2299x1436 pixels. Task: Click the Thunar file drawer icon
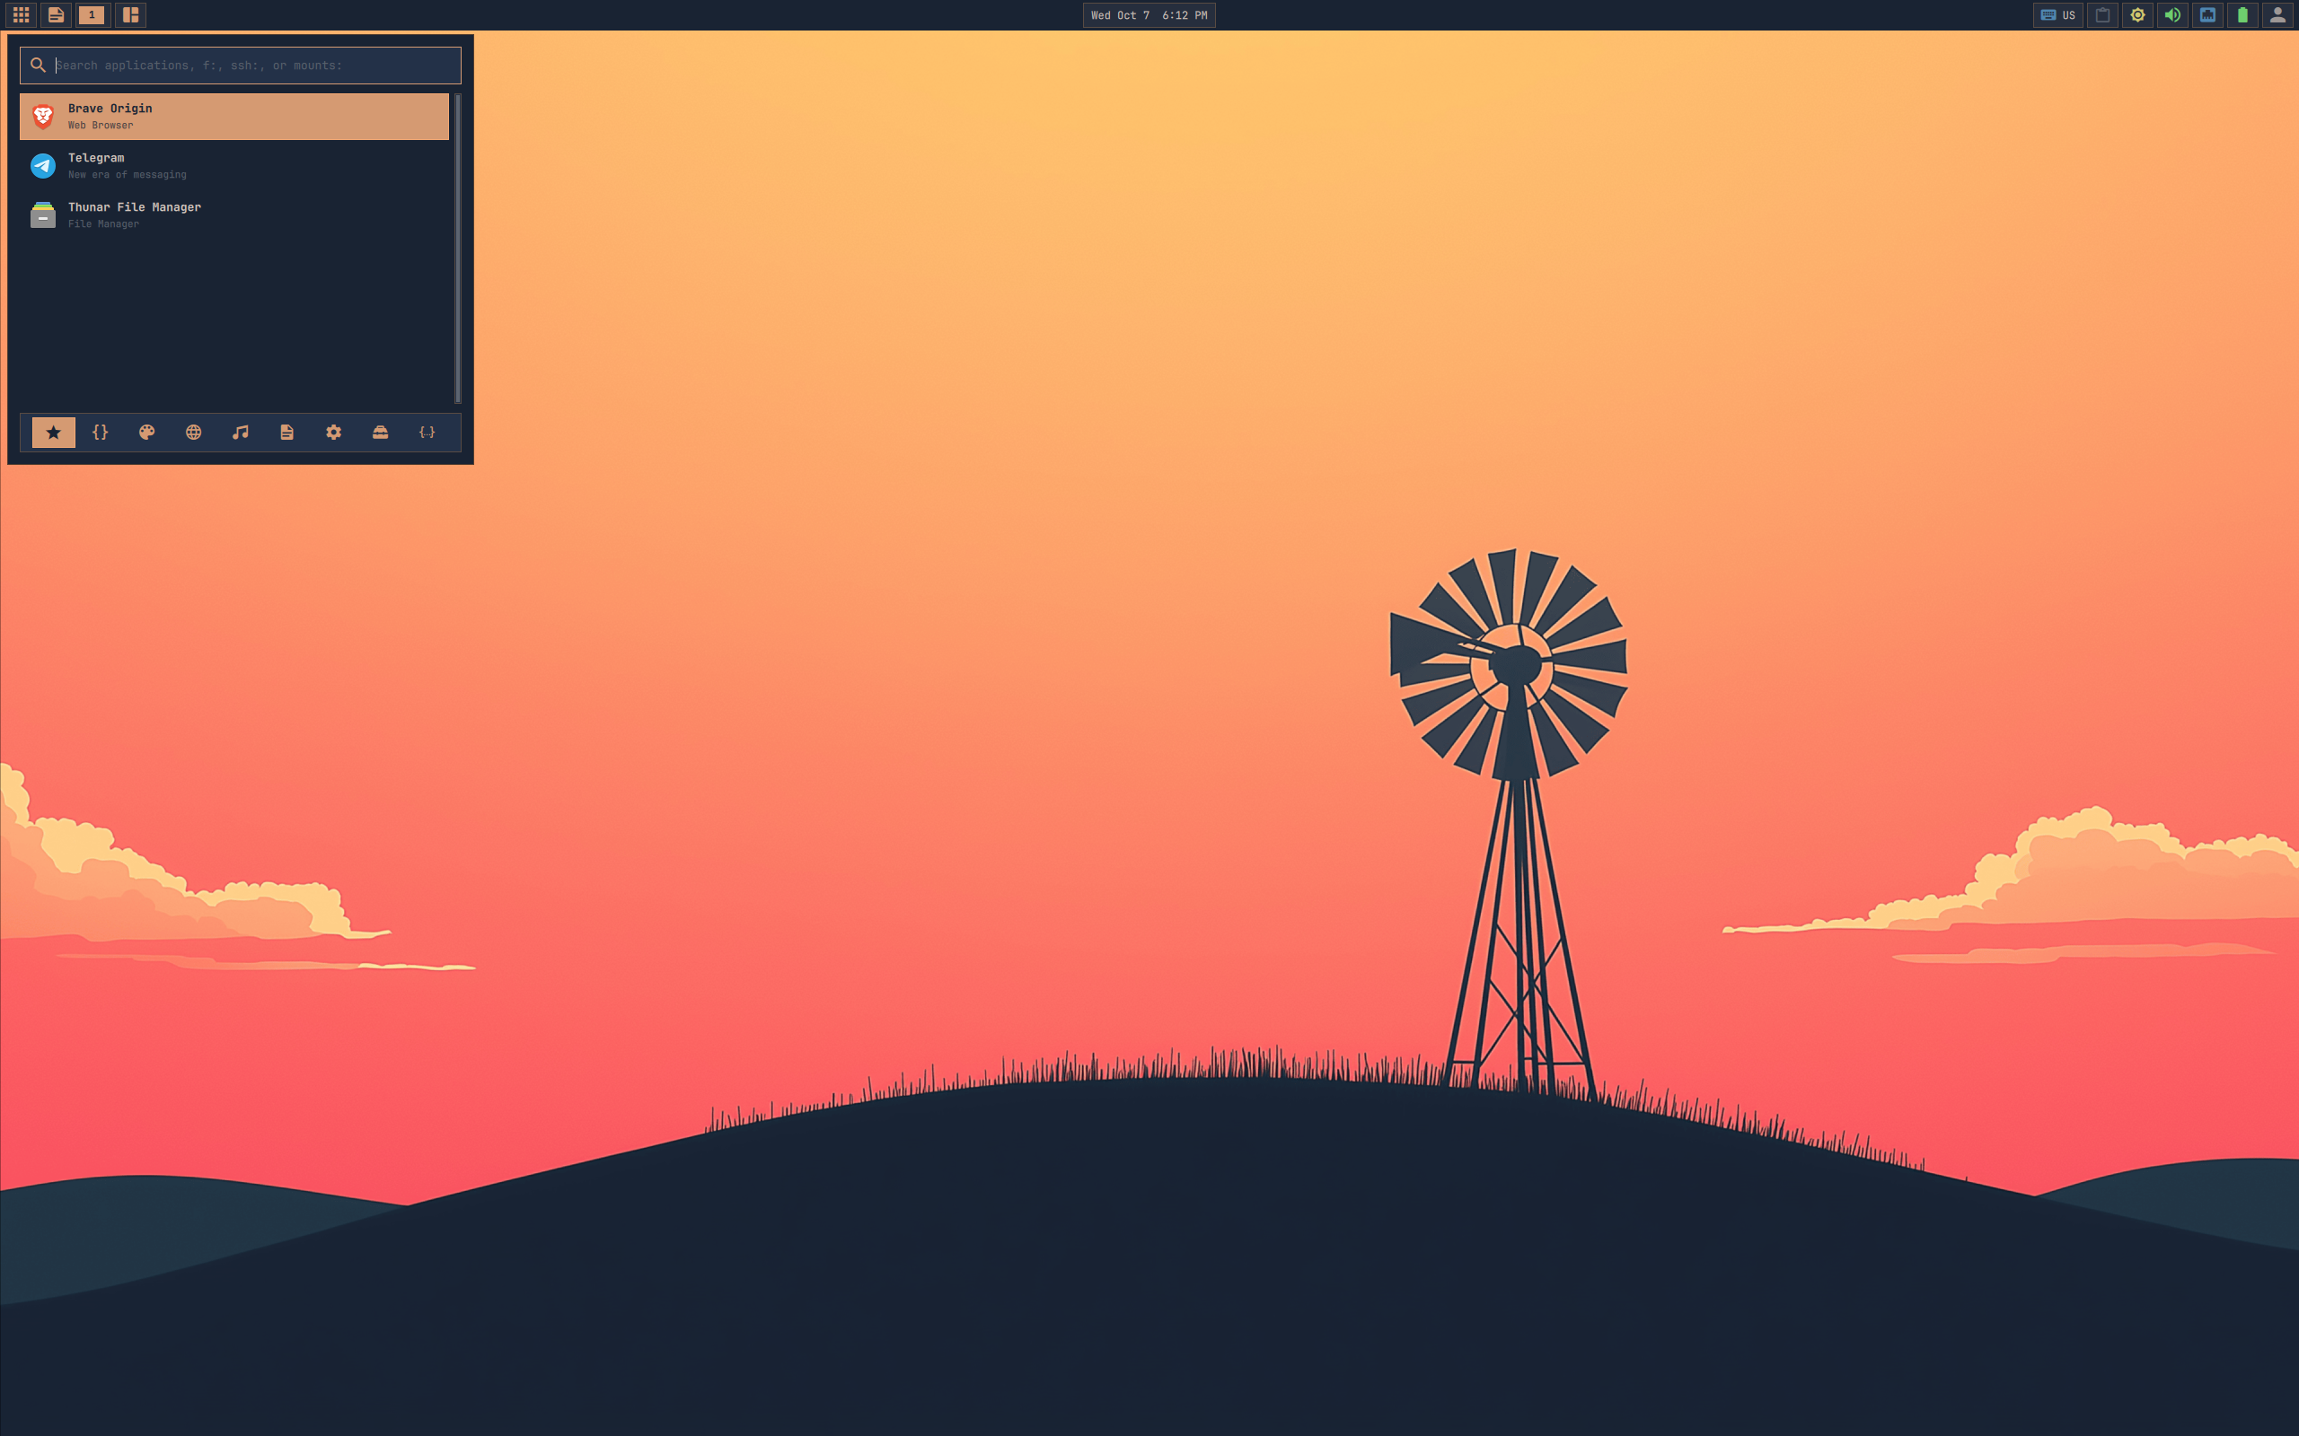[43, 215]
